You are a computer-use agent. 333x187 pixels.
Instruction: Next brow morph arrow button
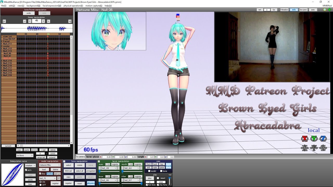click(119, 180)
